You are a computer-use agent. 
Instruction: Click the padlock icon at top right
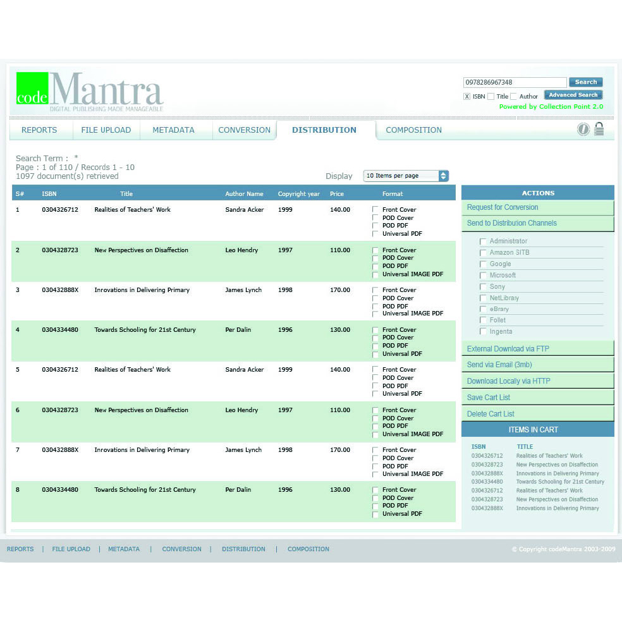599,128
